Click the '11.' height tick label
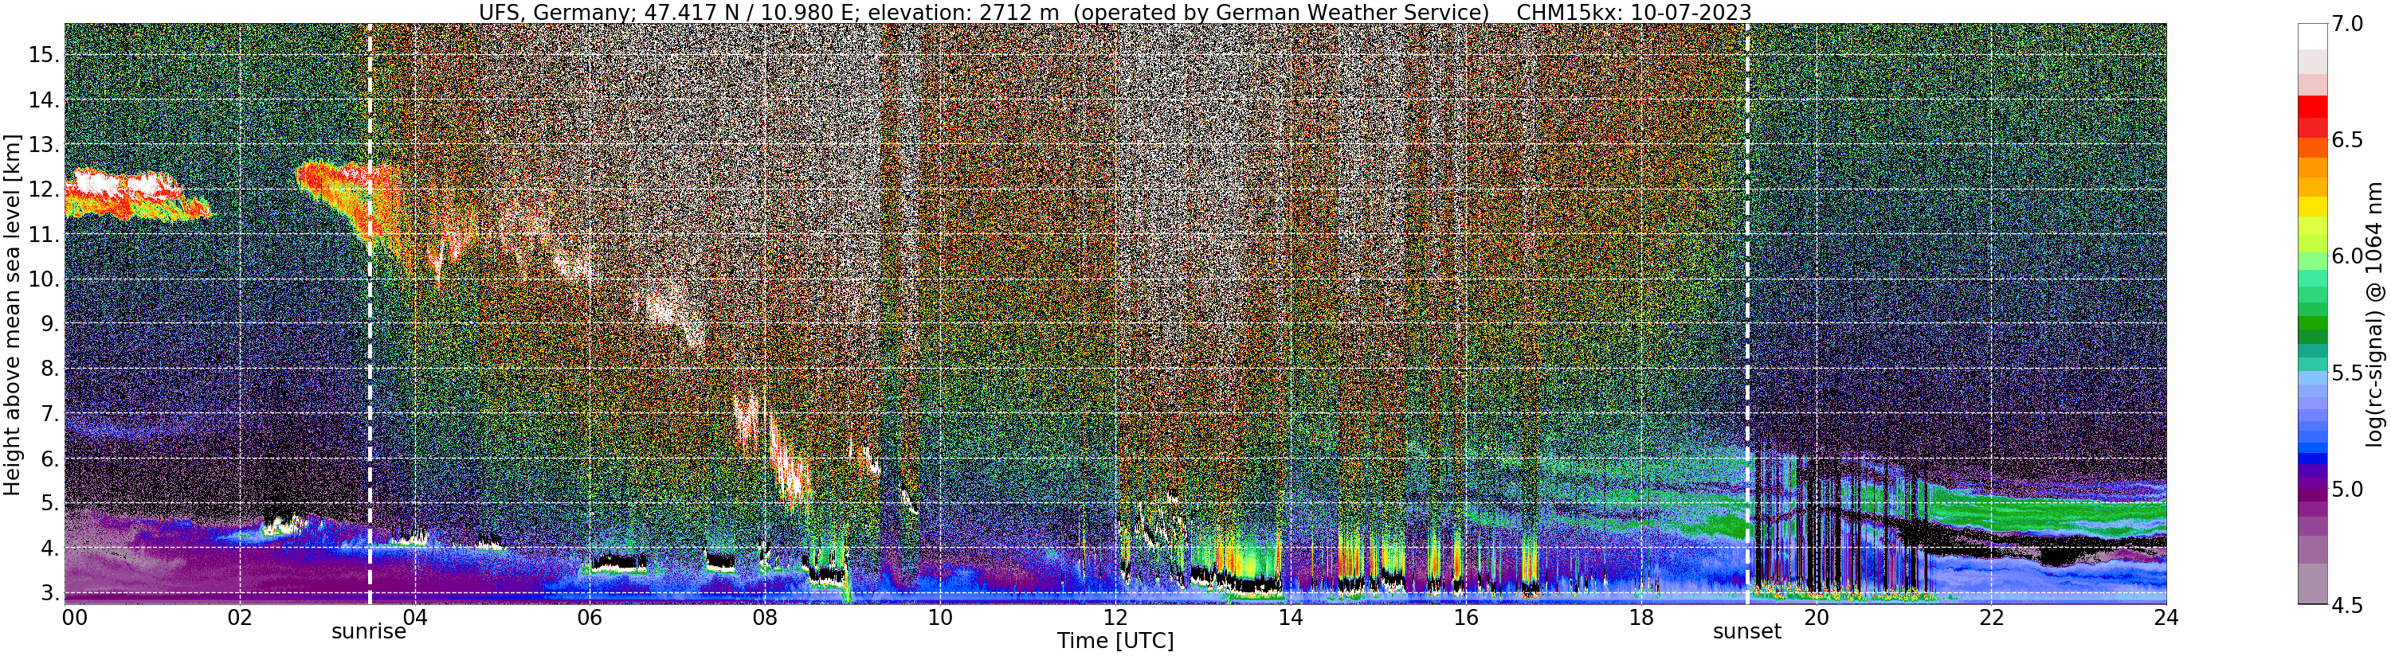The height and width of the screenshot is (656, 2391). pos(44,235)
